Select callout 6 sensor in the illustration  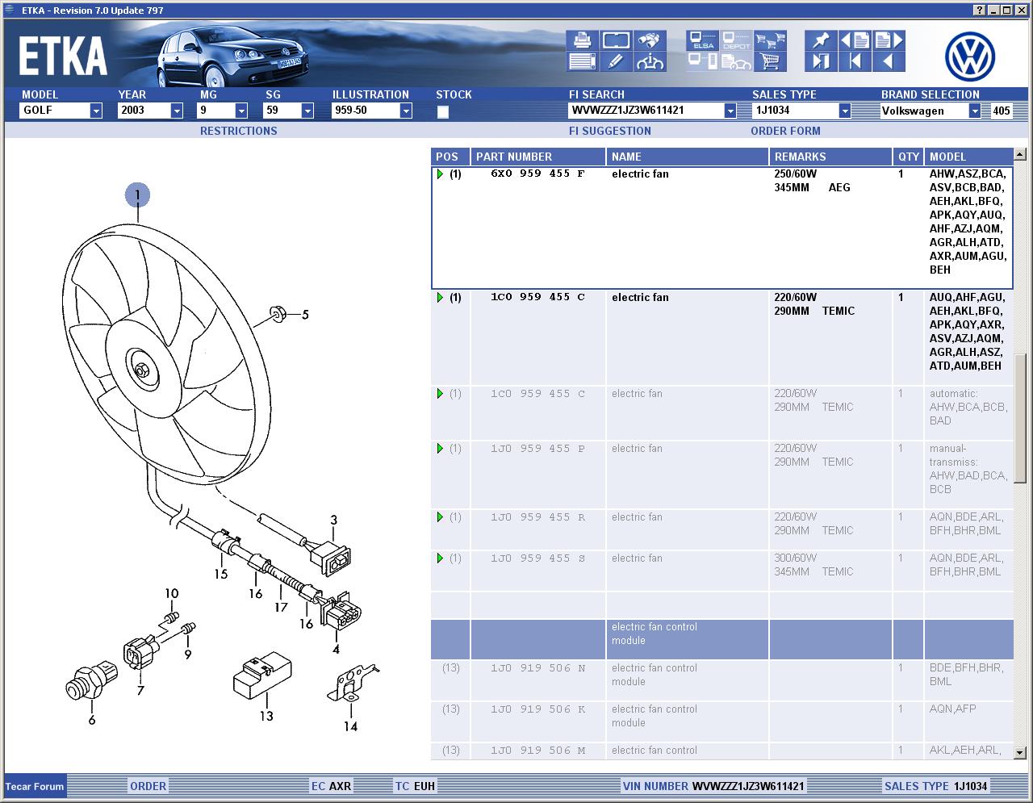click(91, 719)
